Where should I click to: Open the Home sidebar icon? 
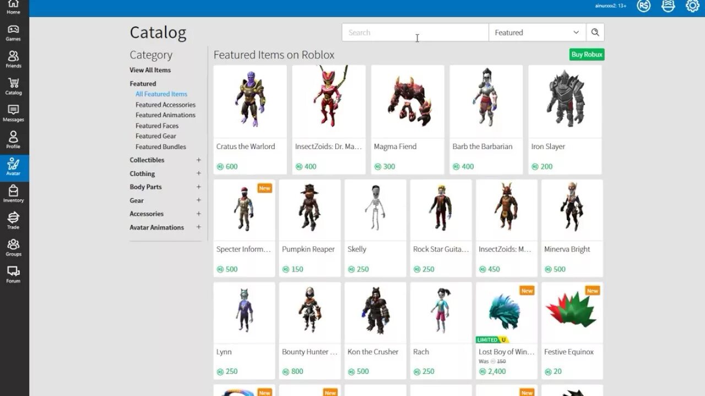pyautogui.click(x=13, y=6)
